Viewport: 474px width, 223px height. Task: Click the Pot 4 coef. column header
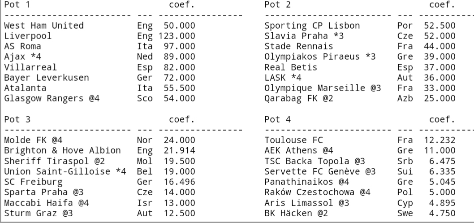tap(442, 119)
